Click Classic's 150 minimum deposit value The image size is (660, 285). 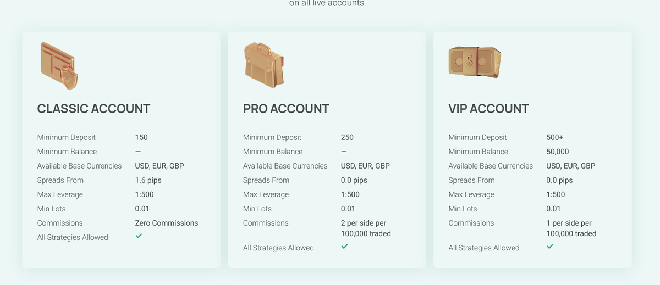(141, 137)
